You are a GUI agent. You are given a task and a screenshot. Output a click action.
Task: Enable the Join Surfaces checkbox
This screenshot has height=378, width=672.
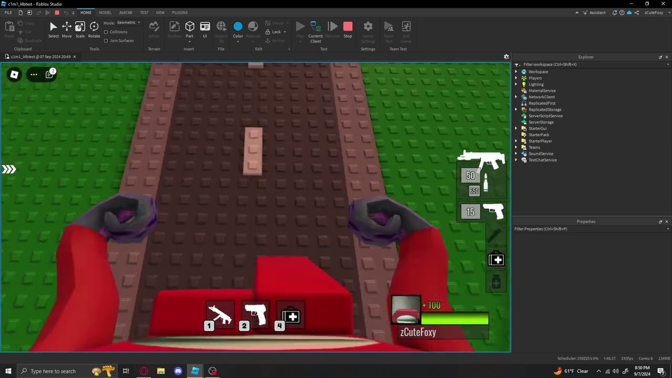coord(106,40)
